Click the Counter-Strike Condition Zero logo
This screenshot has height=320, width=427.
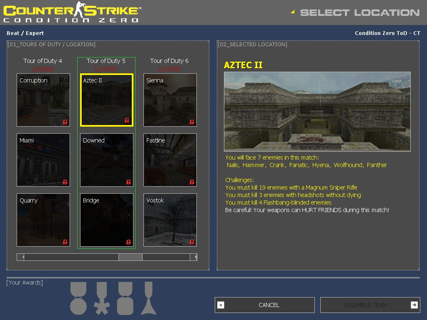71,12
